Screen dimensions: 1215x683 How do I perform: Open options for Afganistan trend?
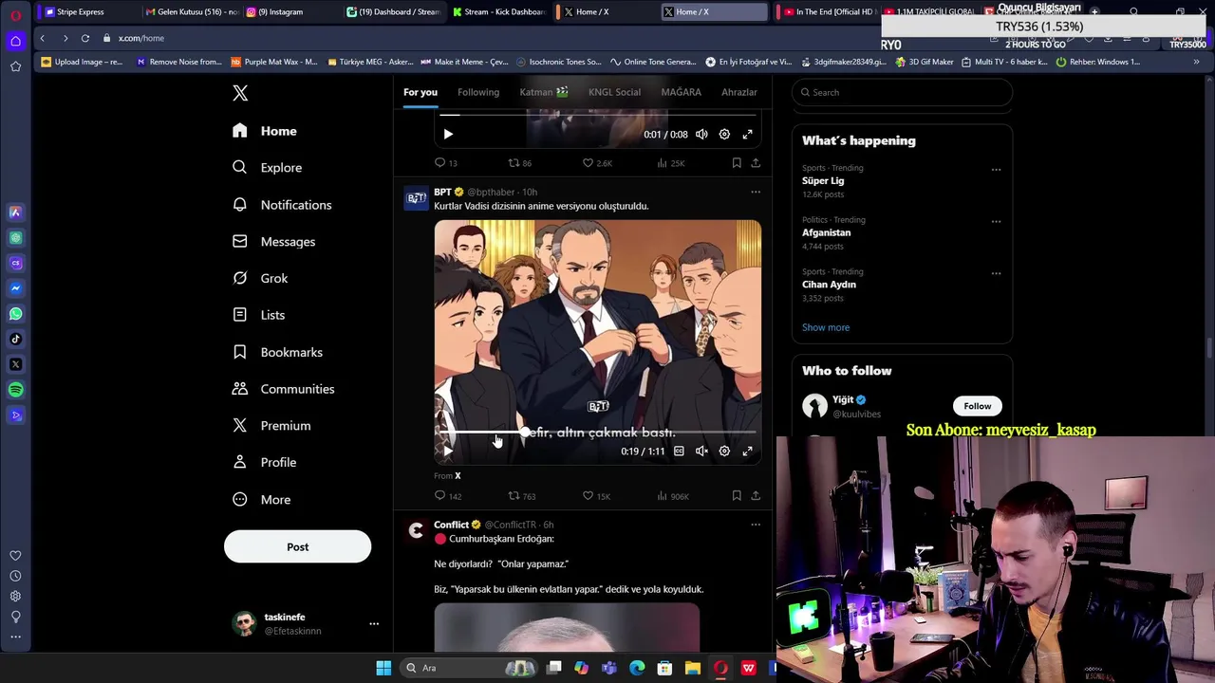(996, 221)
